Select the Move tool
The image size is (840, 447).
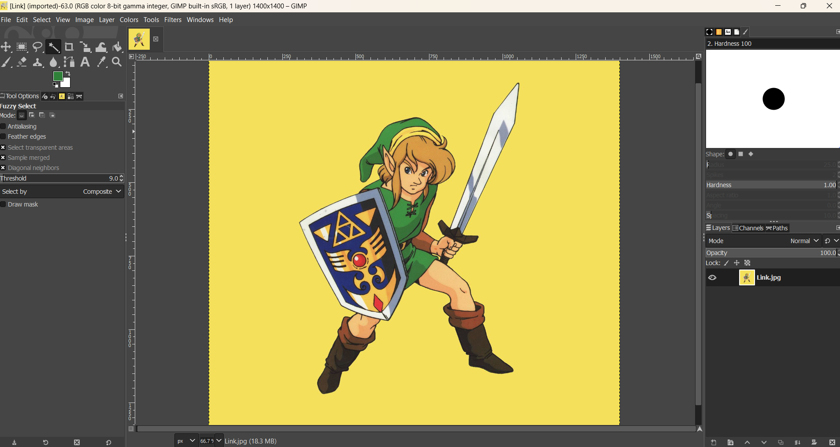(x=6, y=47)
